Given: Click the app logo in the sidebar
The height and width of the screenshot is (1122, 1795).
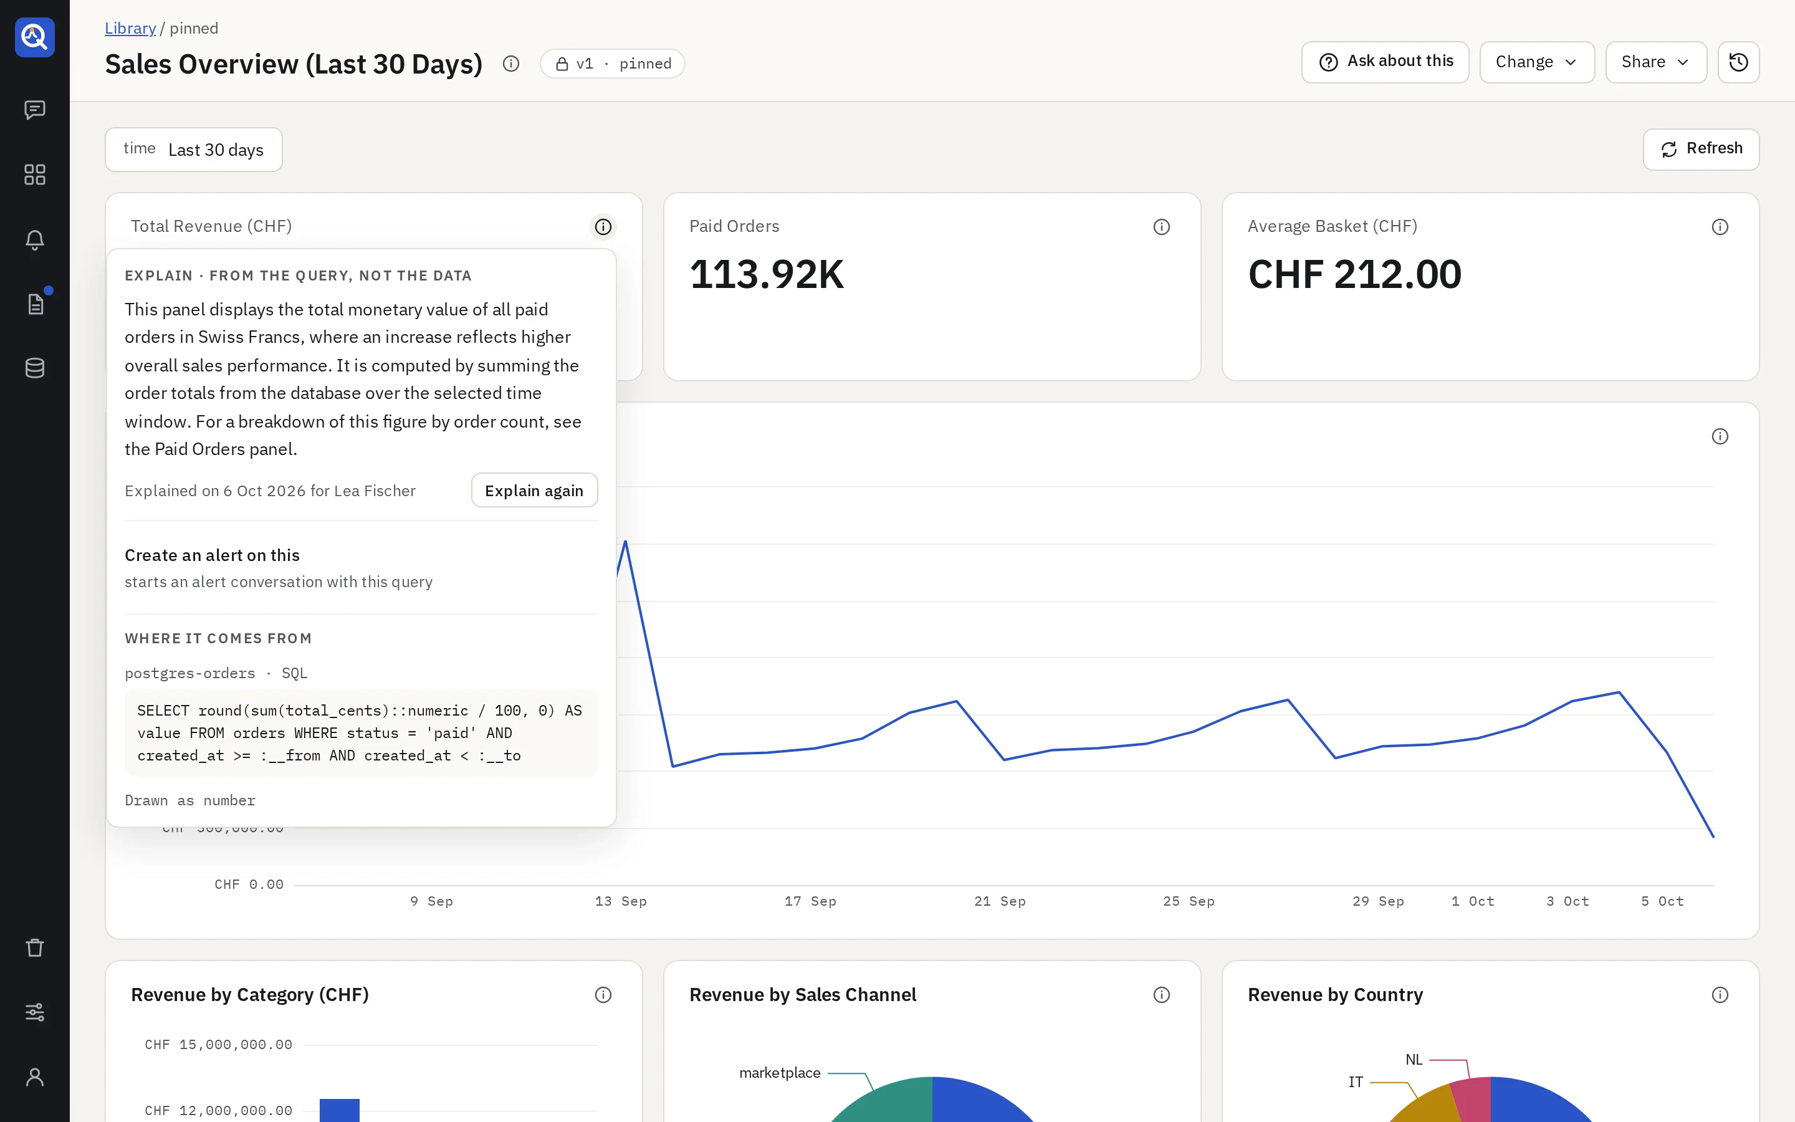Looking at the screenshot, I should click(35, 36).
